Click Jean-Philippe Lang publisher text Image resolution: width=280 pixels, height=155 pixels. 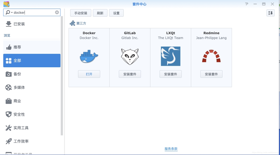click(x=212, y=38)
